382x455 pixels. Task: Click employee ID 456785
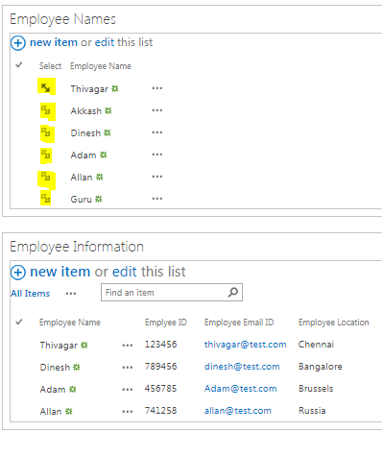[160, 389]
